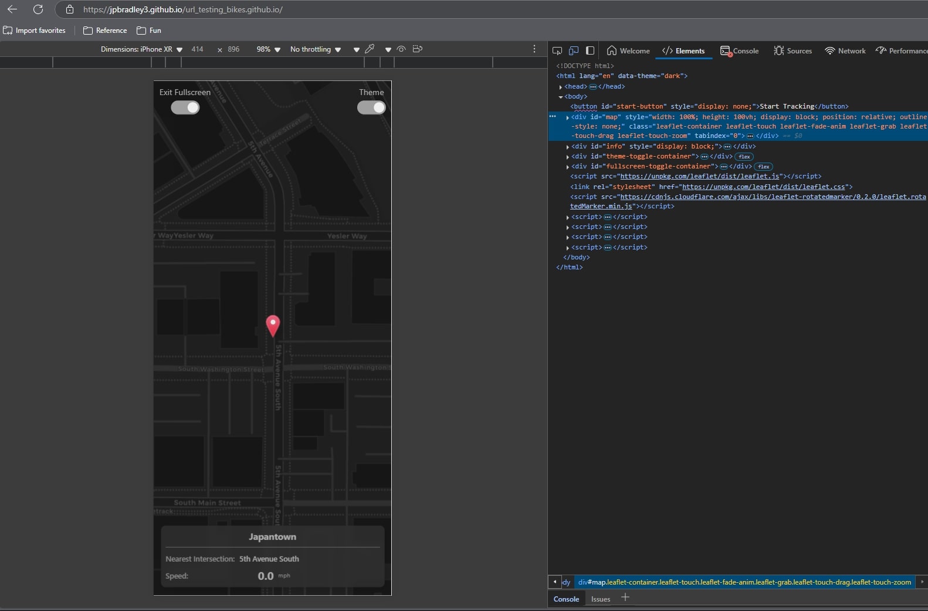Activate the inspect element picker icon
This screenshot has width=928, height=611.
click(557, 50)
